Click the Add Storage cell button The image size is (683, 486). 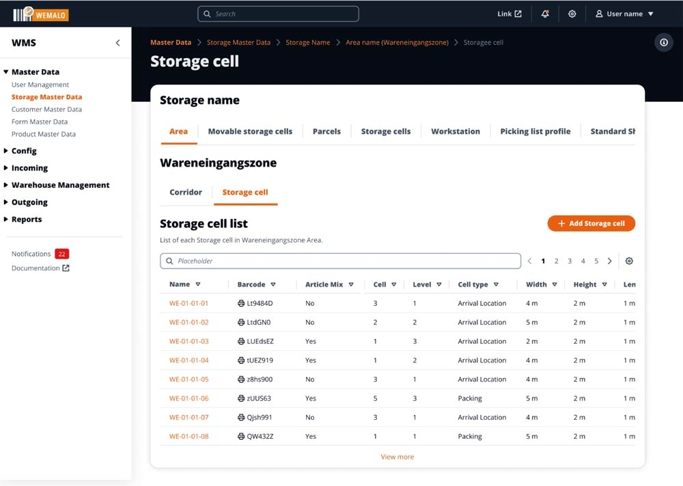pos(591,223)
